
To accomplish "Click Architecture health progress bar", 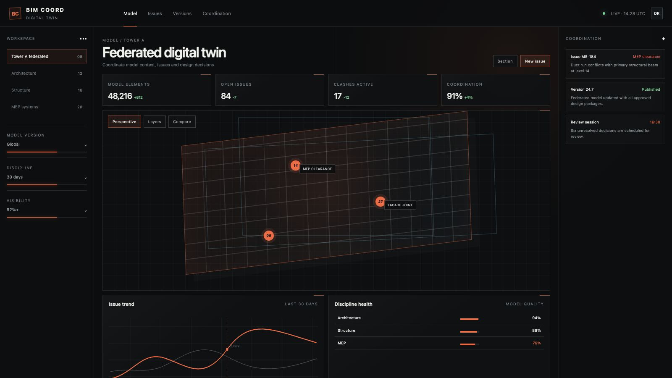I will coord(470,319).
